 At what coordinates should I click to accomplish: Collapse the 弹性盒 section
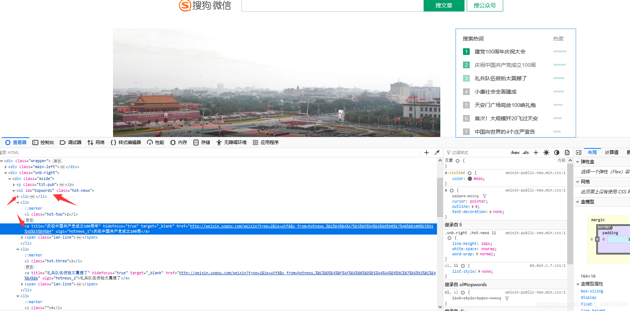point(578,162)
